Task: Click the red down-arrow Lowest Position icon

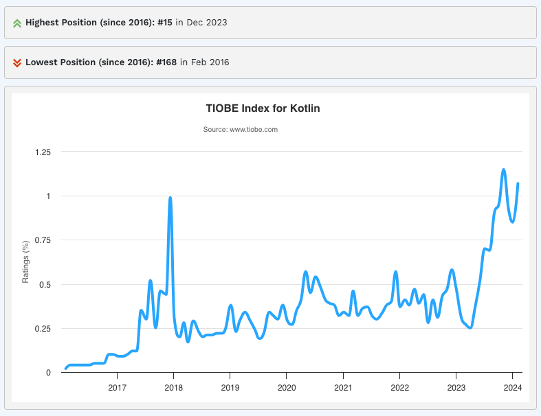Action: click(17, 62)
